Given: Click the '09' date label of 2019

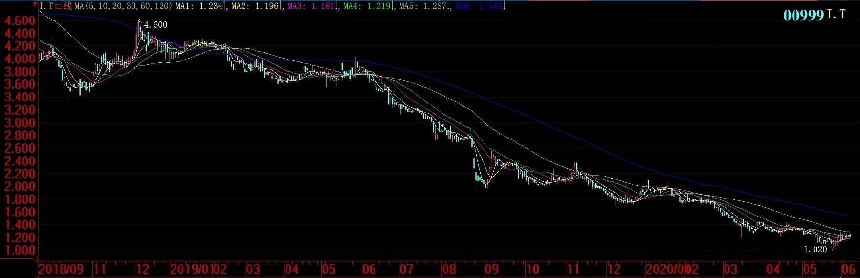Looking at the screenshot, I should (x=492, y=269).
